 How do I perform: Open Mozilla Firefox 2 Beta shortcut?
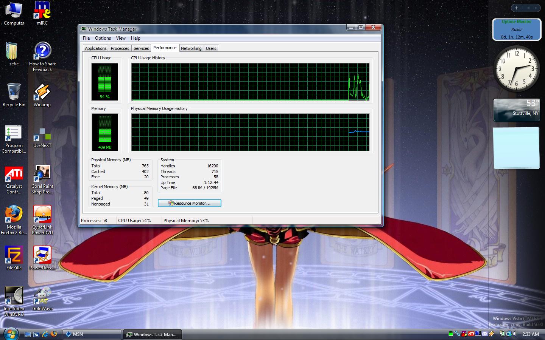coord(14,215)
